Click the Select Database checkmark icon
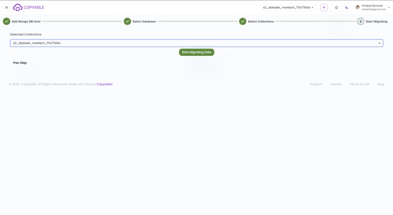Screen dimensions: 393x215 tap(127, 21)
